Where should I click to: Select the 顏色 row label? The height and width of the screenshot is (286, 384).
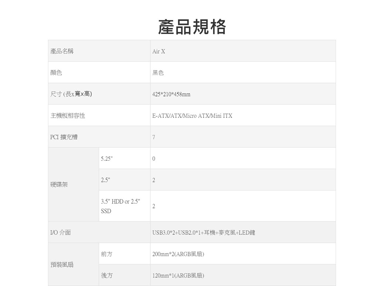56,73
